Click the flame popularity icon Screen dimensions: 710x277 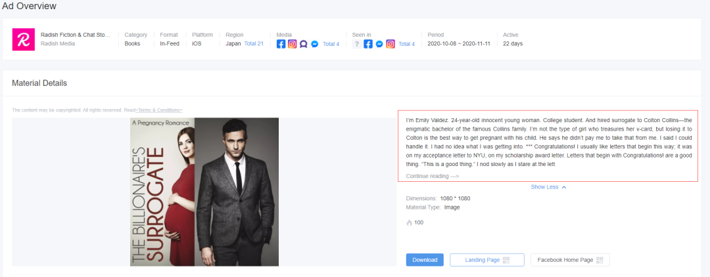[x=409, y=223]
